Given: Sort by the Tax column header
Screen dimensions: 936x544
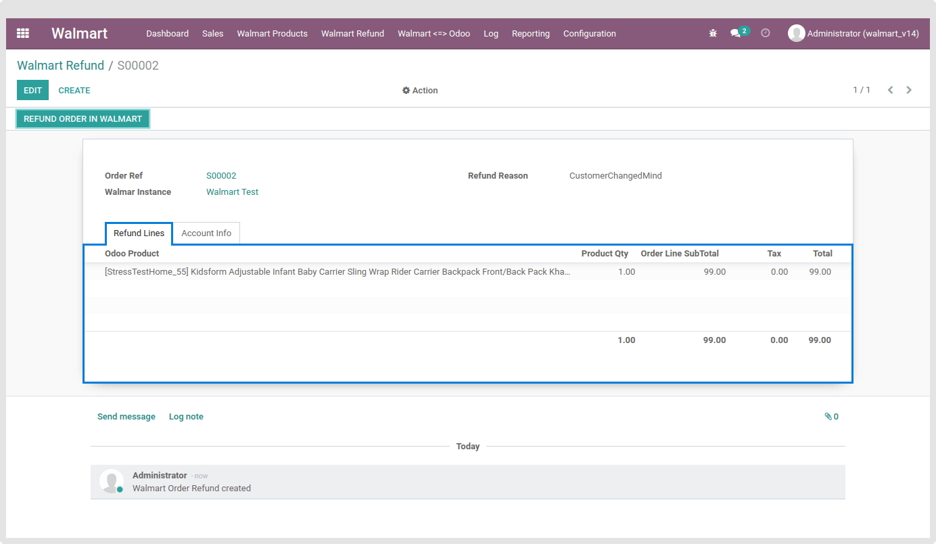Looking at the screenshot, I should [774, 254].
